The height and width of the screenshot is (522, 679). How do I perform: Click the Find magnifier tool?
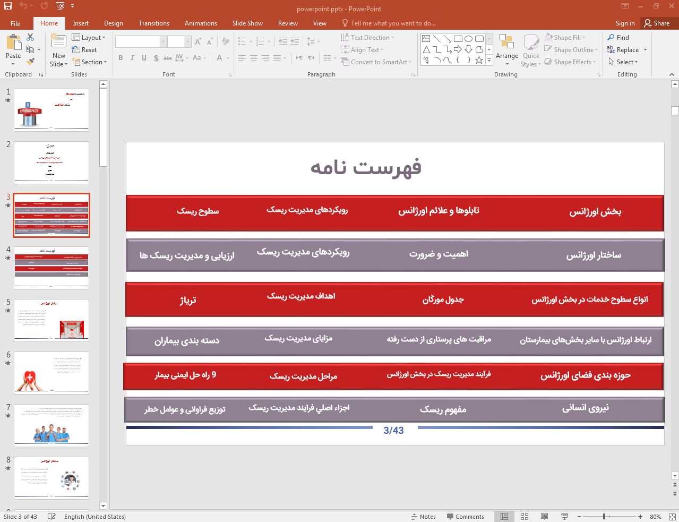618,38
